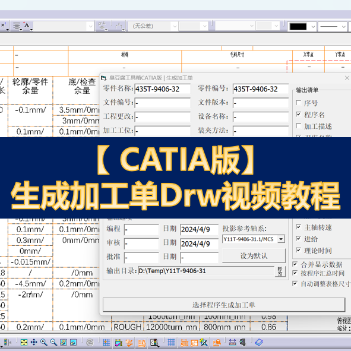Click the grayed spiral update icon
351x351 pixels.
tap(90, 342)
